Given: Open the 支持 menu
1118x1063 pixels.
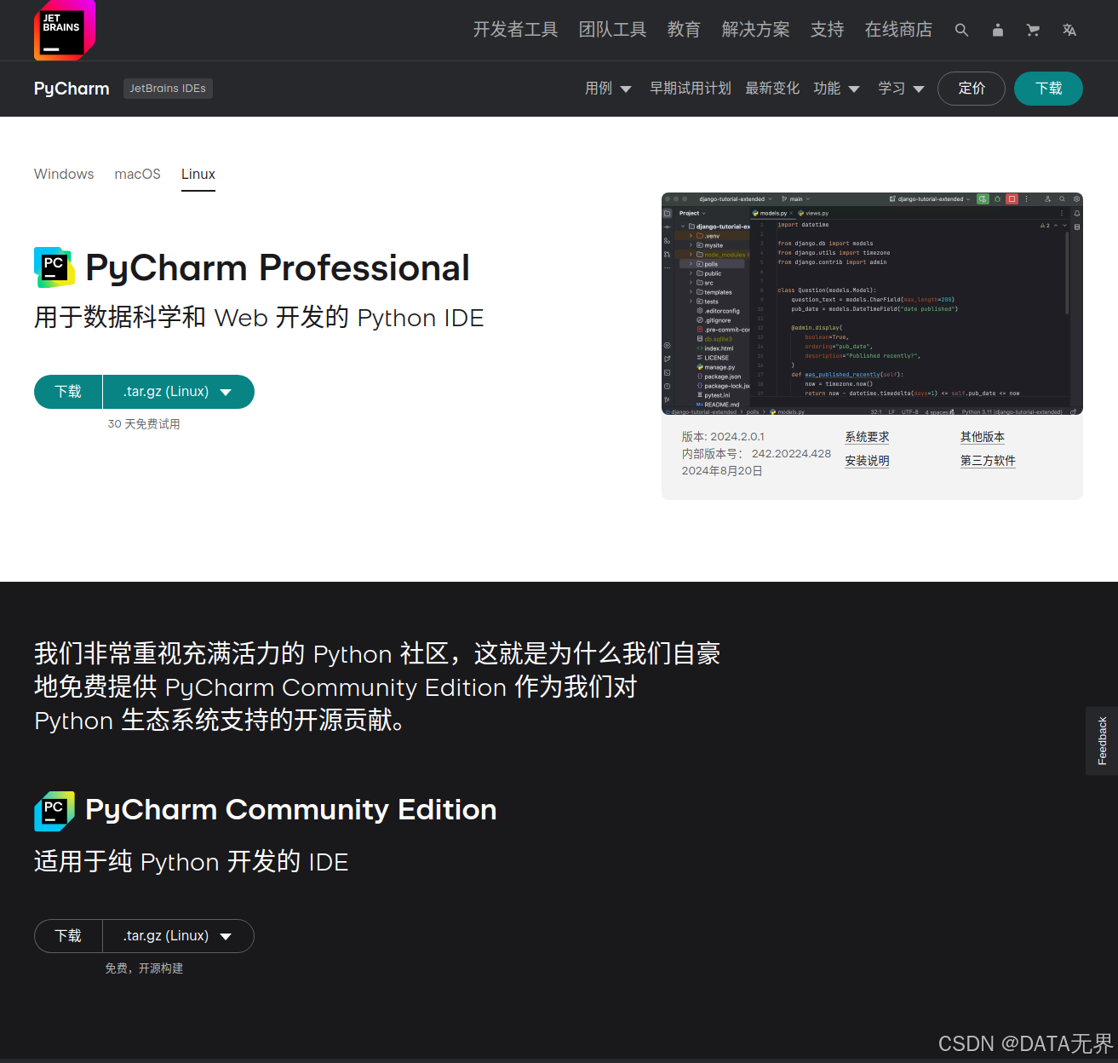Looking at the screenshot, I should tap(827, 30).
